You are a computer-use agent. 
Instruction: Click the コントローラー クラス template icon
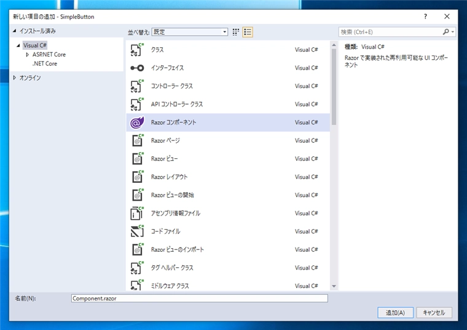[x=137, y=86]
